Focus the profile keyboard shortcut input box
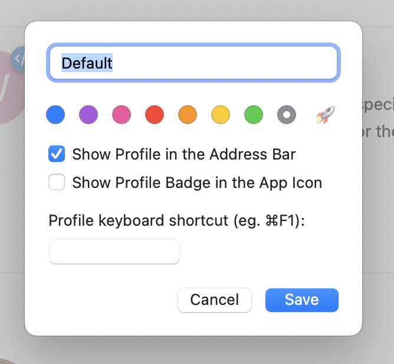 [x=114, y=252]
